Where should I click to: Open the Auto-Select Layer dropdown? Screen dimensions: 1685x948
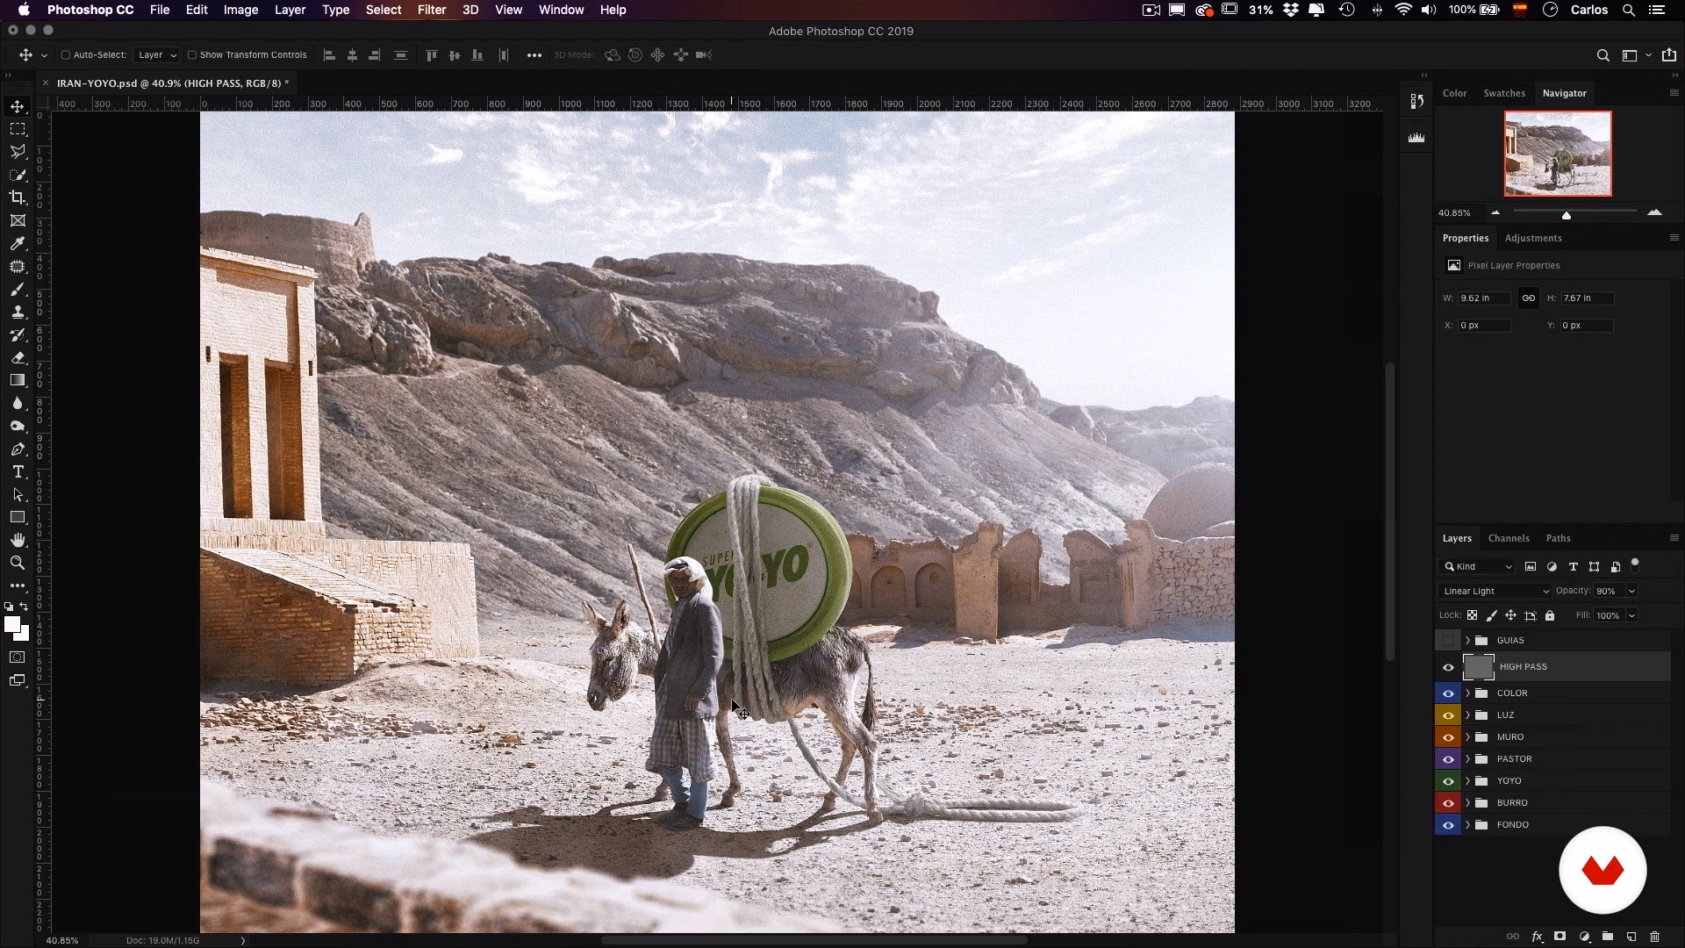[x=157, y=54]
